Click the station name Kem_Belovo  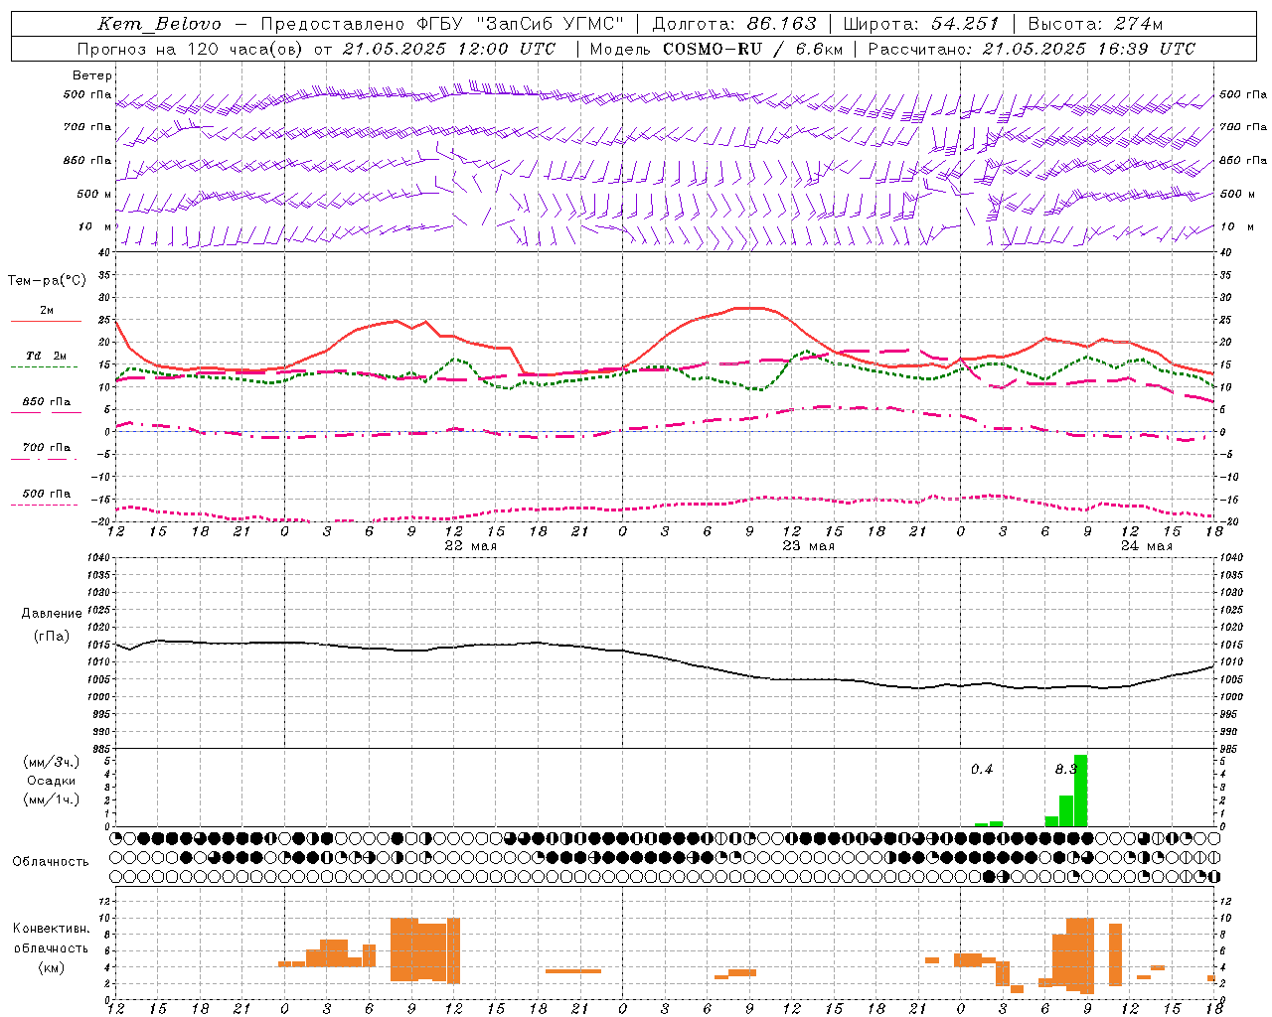[x=160, y=24]
